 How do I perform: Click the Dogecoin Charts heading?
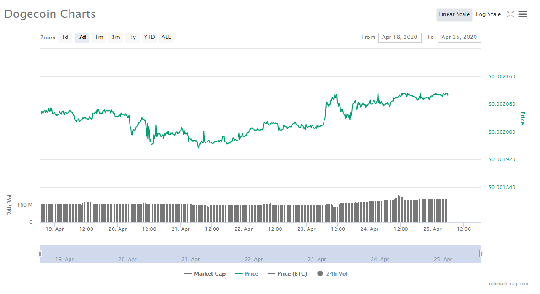[50, 14]
